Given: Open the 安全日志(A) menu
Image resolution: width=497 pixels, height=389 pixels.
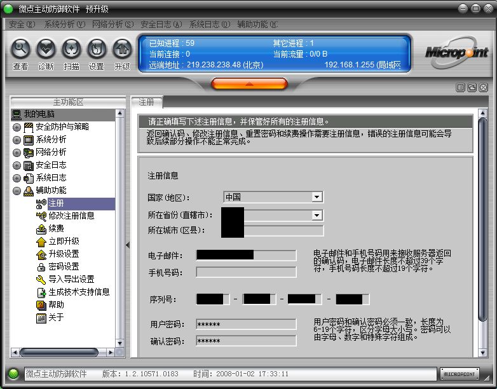Looking at the screenshot, I should tap(161, 24).
